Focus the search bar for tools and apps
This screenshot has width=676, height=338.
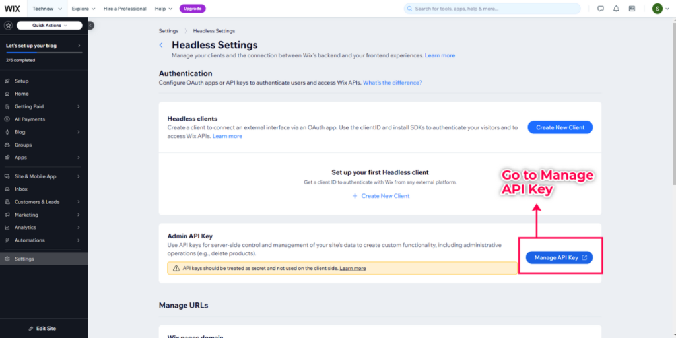pyautogui.click(x=492, y=9)
